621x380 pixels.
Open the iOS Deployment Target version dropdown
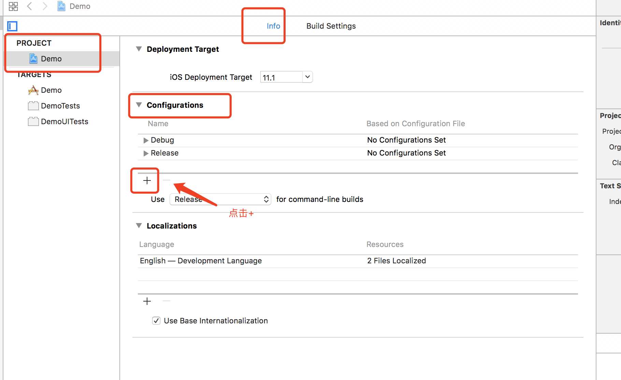pyautogui.click(x=307, y=77)
